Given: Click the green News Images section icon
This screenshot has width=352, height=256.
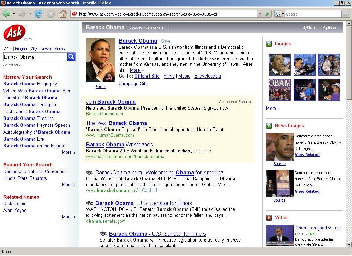Looking at the screenshot, I should pyautogui.click(x=269, y=125).
